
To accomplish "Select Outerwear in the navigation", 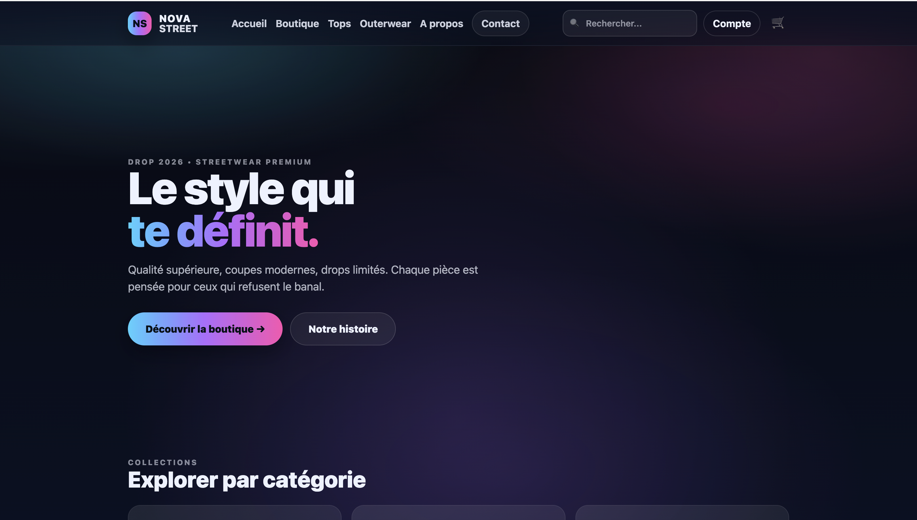I will point(385,24).
